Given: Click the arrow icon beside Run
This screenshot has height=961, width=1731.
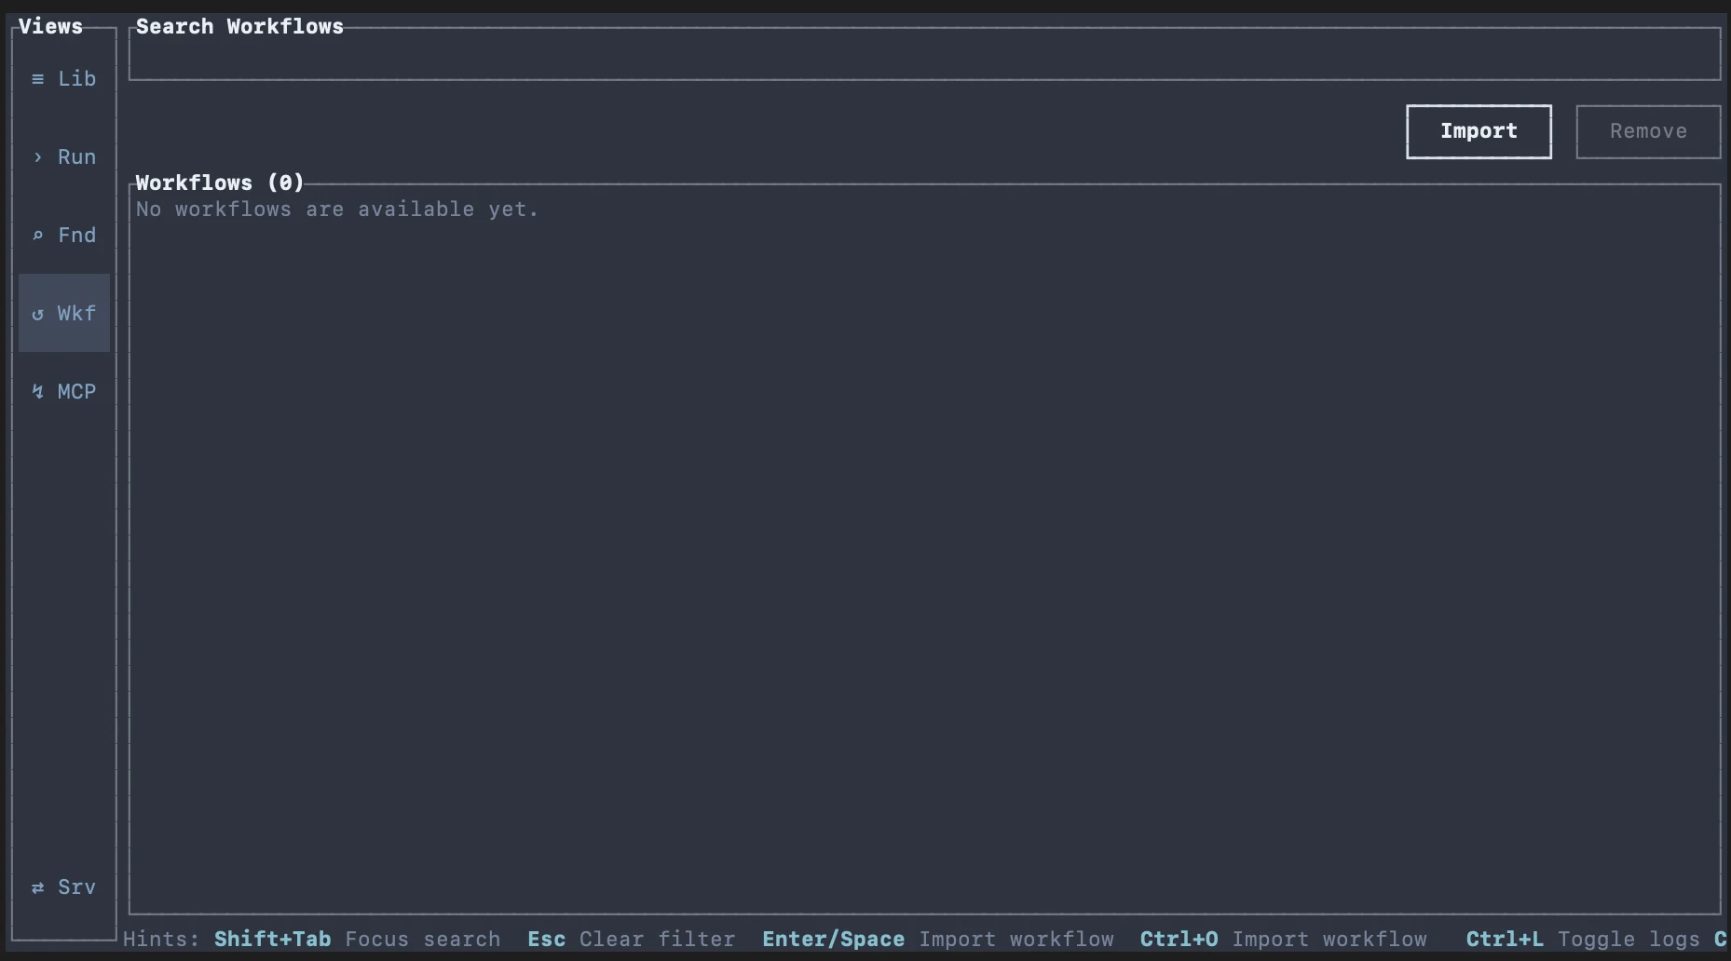Looking at the screenshot, I should [38, 157].
